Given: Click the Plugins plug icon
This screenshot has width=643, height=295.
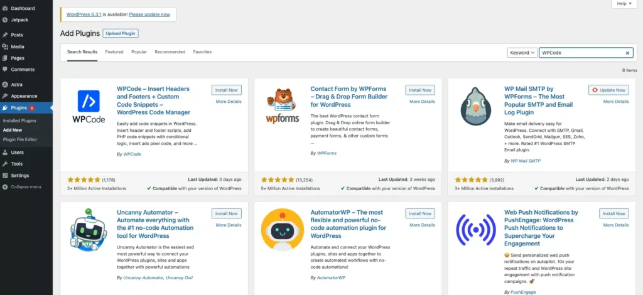Looking at the screenshot, I should (x=5, y=108).
